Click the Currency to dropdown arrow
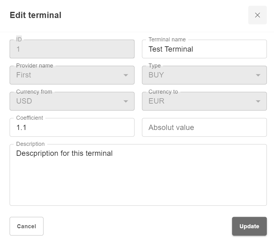Screen dimensions: 274x241 click(x=258, y=101)
